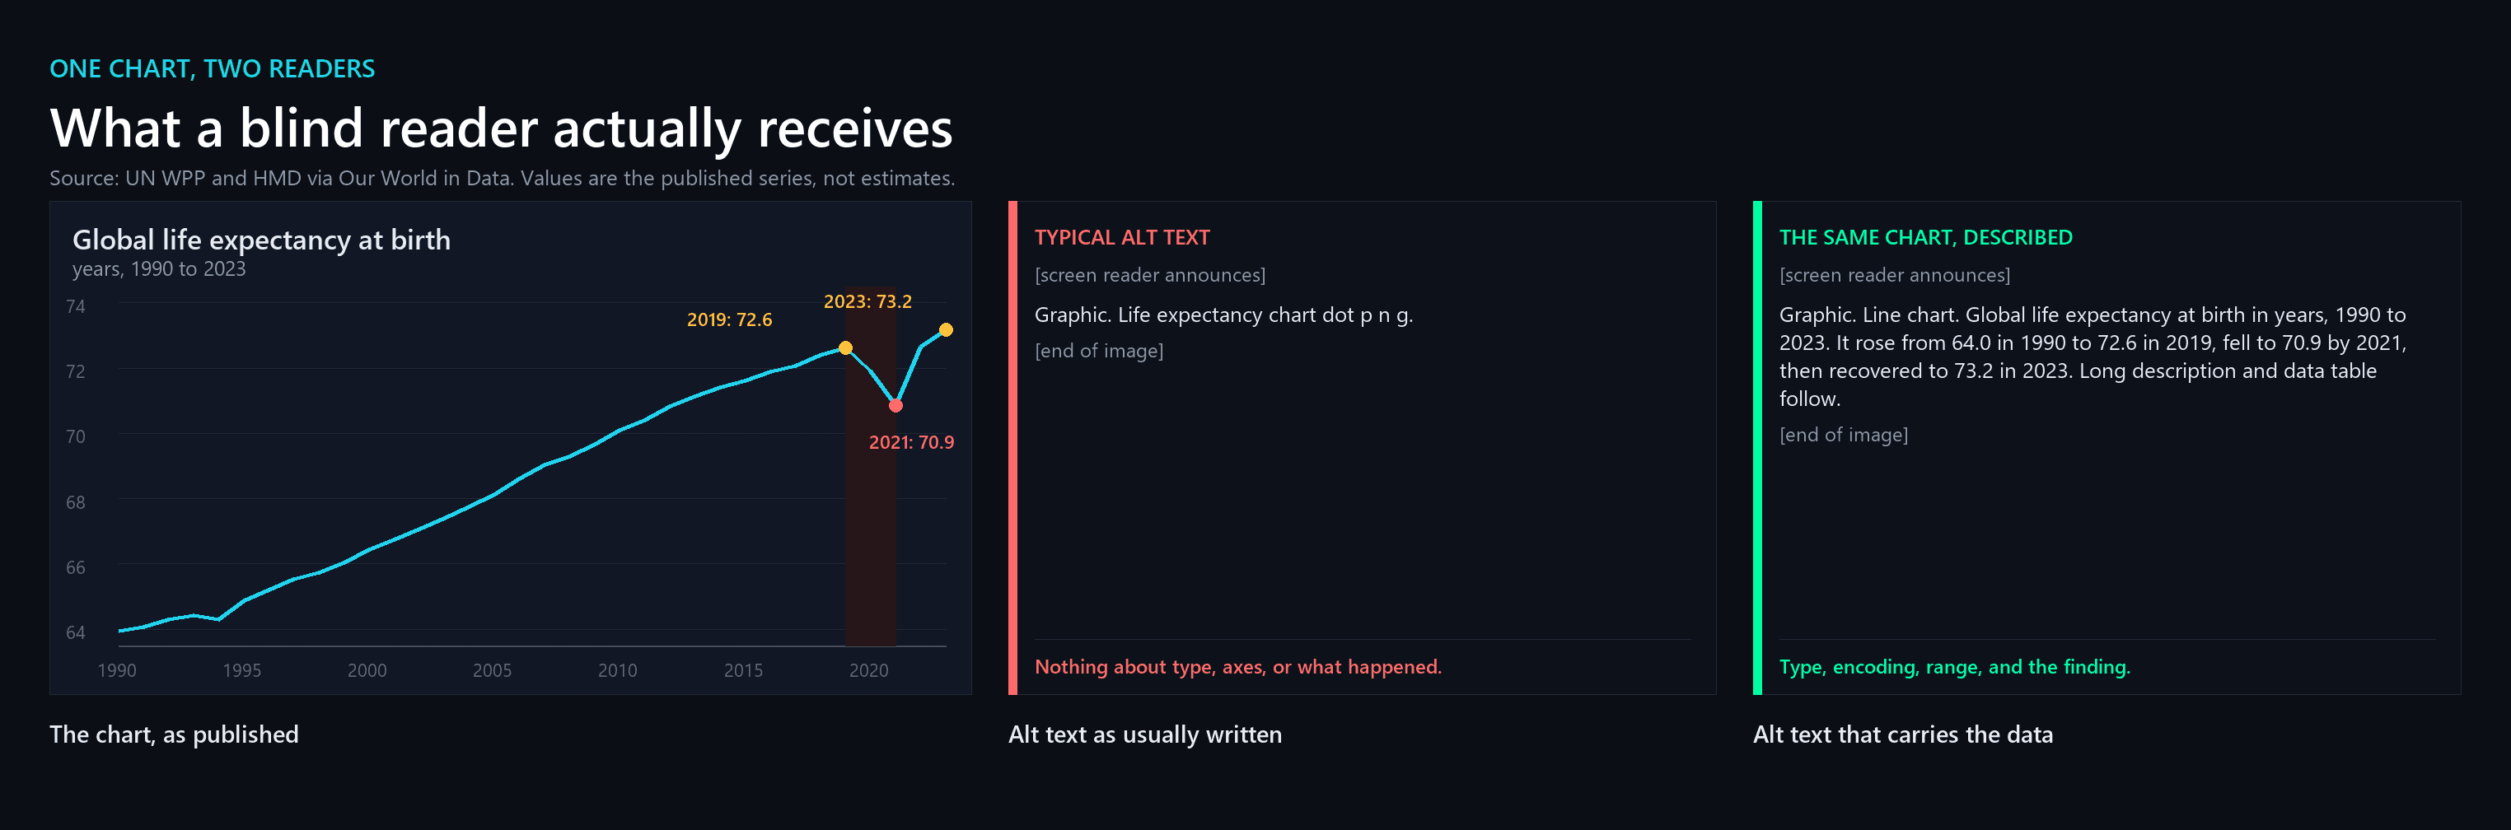The width and height of the screenshot is (2511, 830).
Task: Click the red 2021 low point marker
Action: 895,405
